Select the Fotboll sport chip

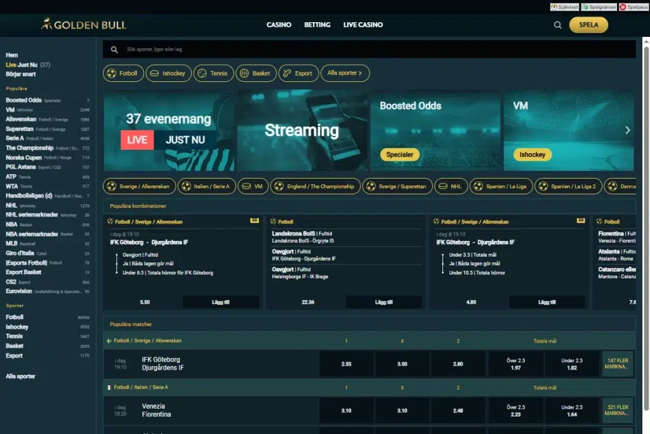point(123,74)
